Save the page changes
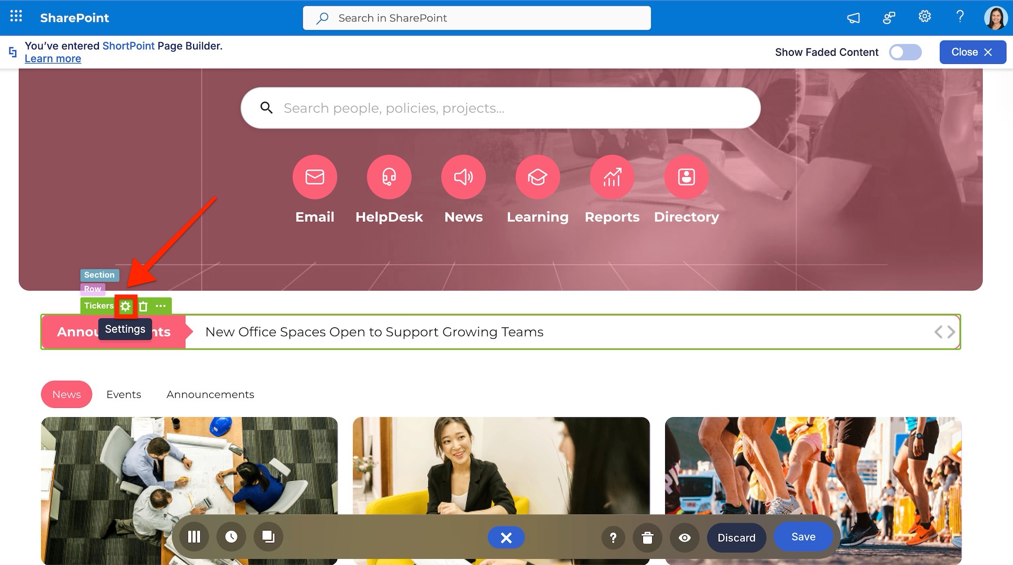This screenshot has width=1013, height=565. (803, 537)
